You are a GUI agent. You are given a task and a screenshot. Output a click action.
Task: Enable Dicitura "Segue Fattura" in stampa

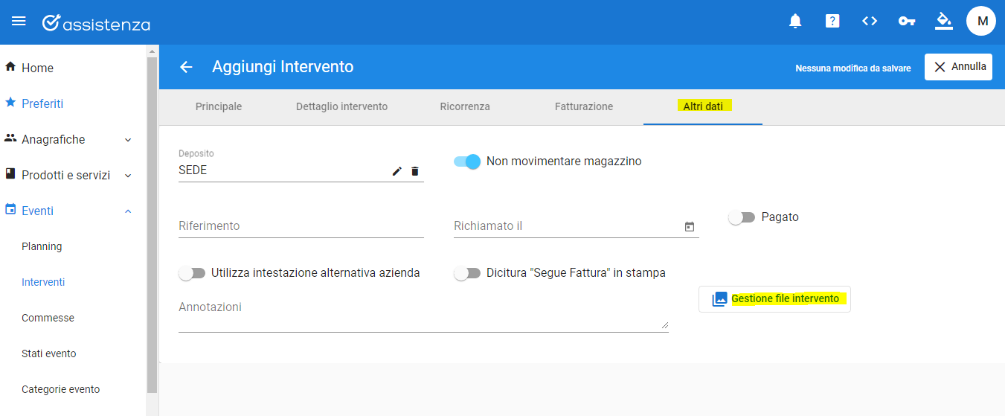(x=467, y=273)
